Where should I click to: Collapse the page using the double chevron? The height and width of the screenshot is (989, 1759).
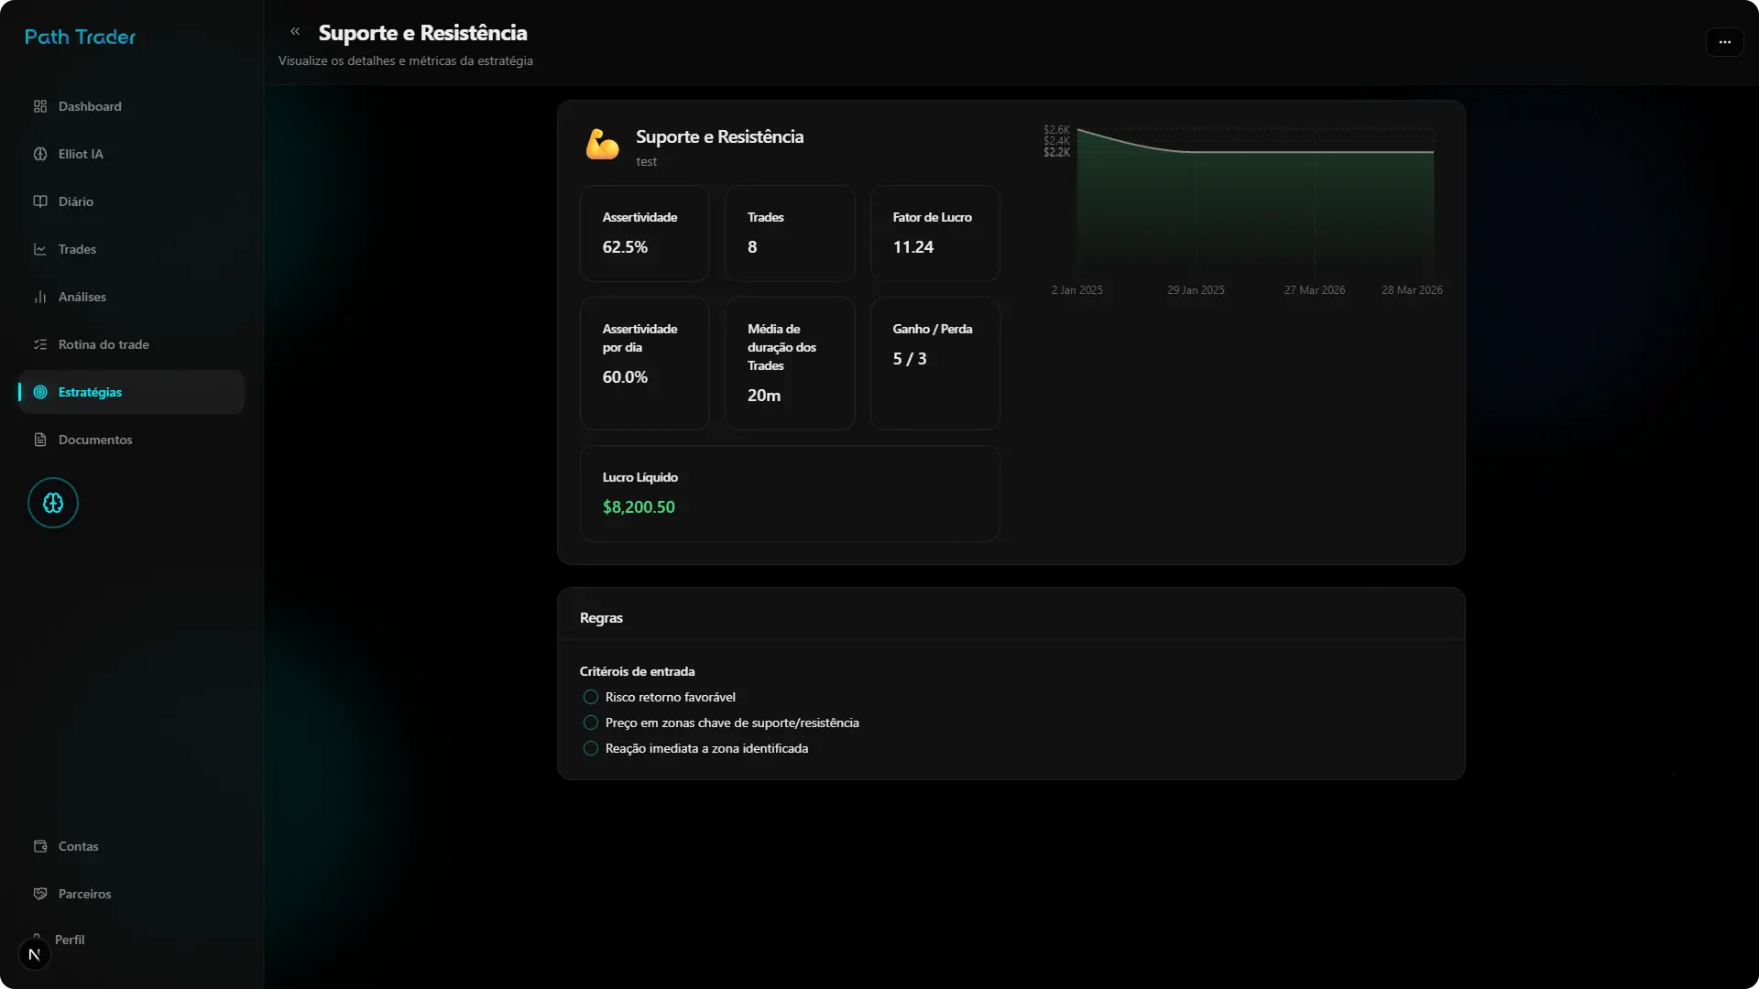[295, 31]
